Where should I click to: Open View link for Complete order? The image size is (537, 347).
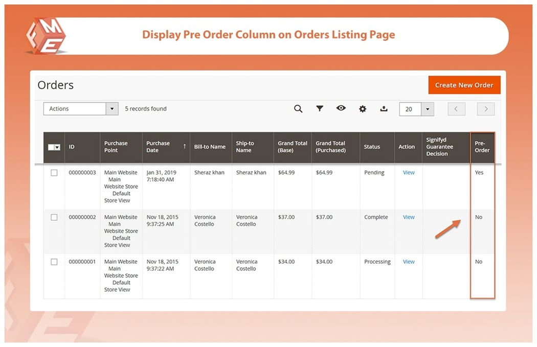pyautogui.click(x=409, y=217)
